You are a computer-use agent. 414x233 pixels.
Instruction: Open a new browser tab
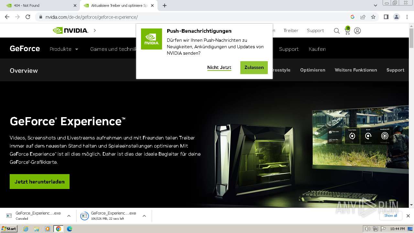(165, 6)
